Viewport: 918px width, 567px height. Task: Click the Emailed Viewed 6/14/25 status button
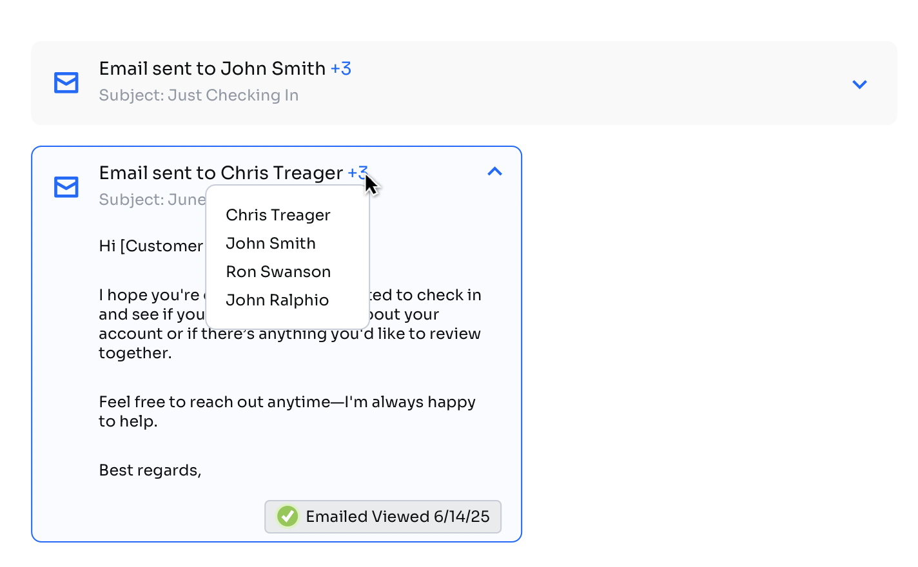[397, 517]
